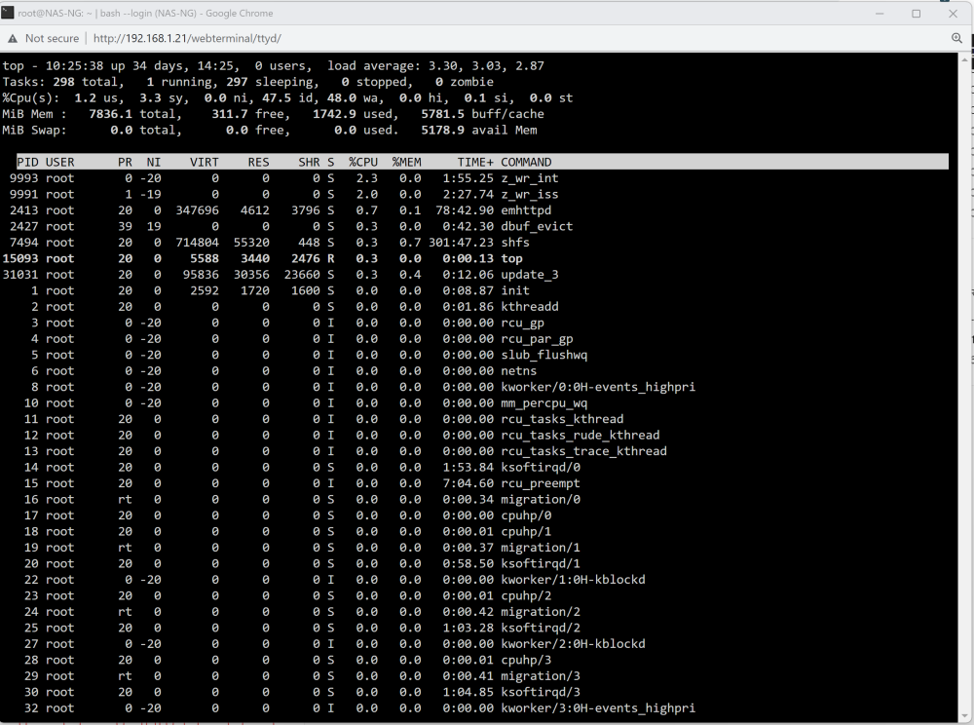Click the VIRT column header
The image size is (974, 725).
pos(205,162)
